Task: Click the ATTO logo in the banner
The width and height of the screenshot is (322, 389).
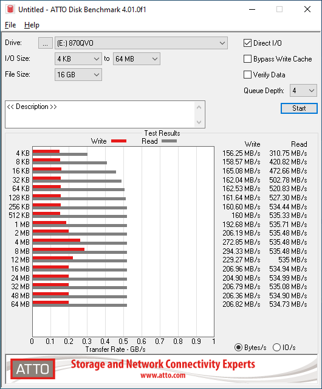Action: (33, 369)
